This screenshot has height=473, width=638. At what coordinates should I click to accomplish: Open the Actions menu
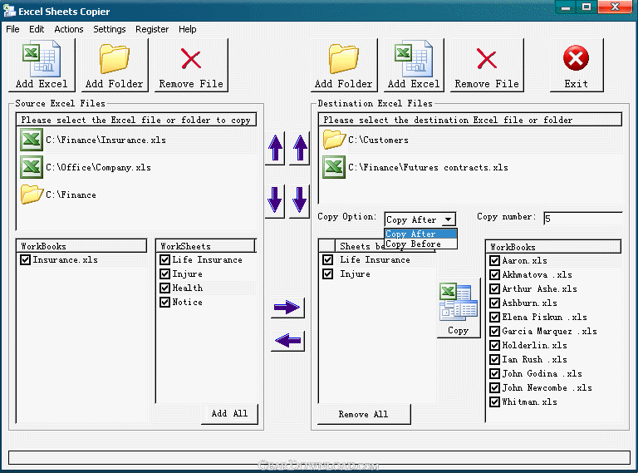[x=69, y=29]
